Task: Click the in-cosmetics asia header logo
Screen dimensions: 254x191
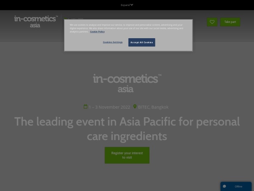Action: [x=36, y=22]
